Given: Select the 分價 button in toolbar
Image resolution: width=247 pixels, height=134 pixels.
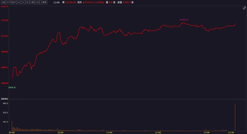Looking at the screenshot, I should tap(32, 2).
